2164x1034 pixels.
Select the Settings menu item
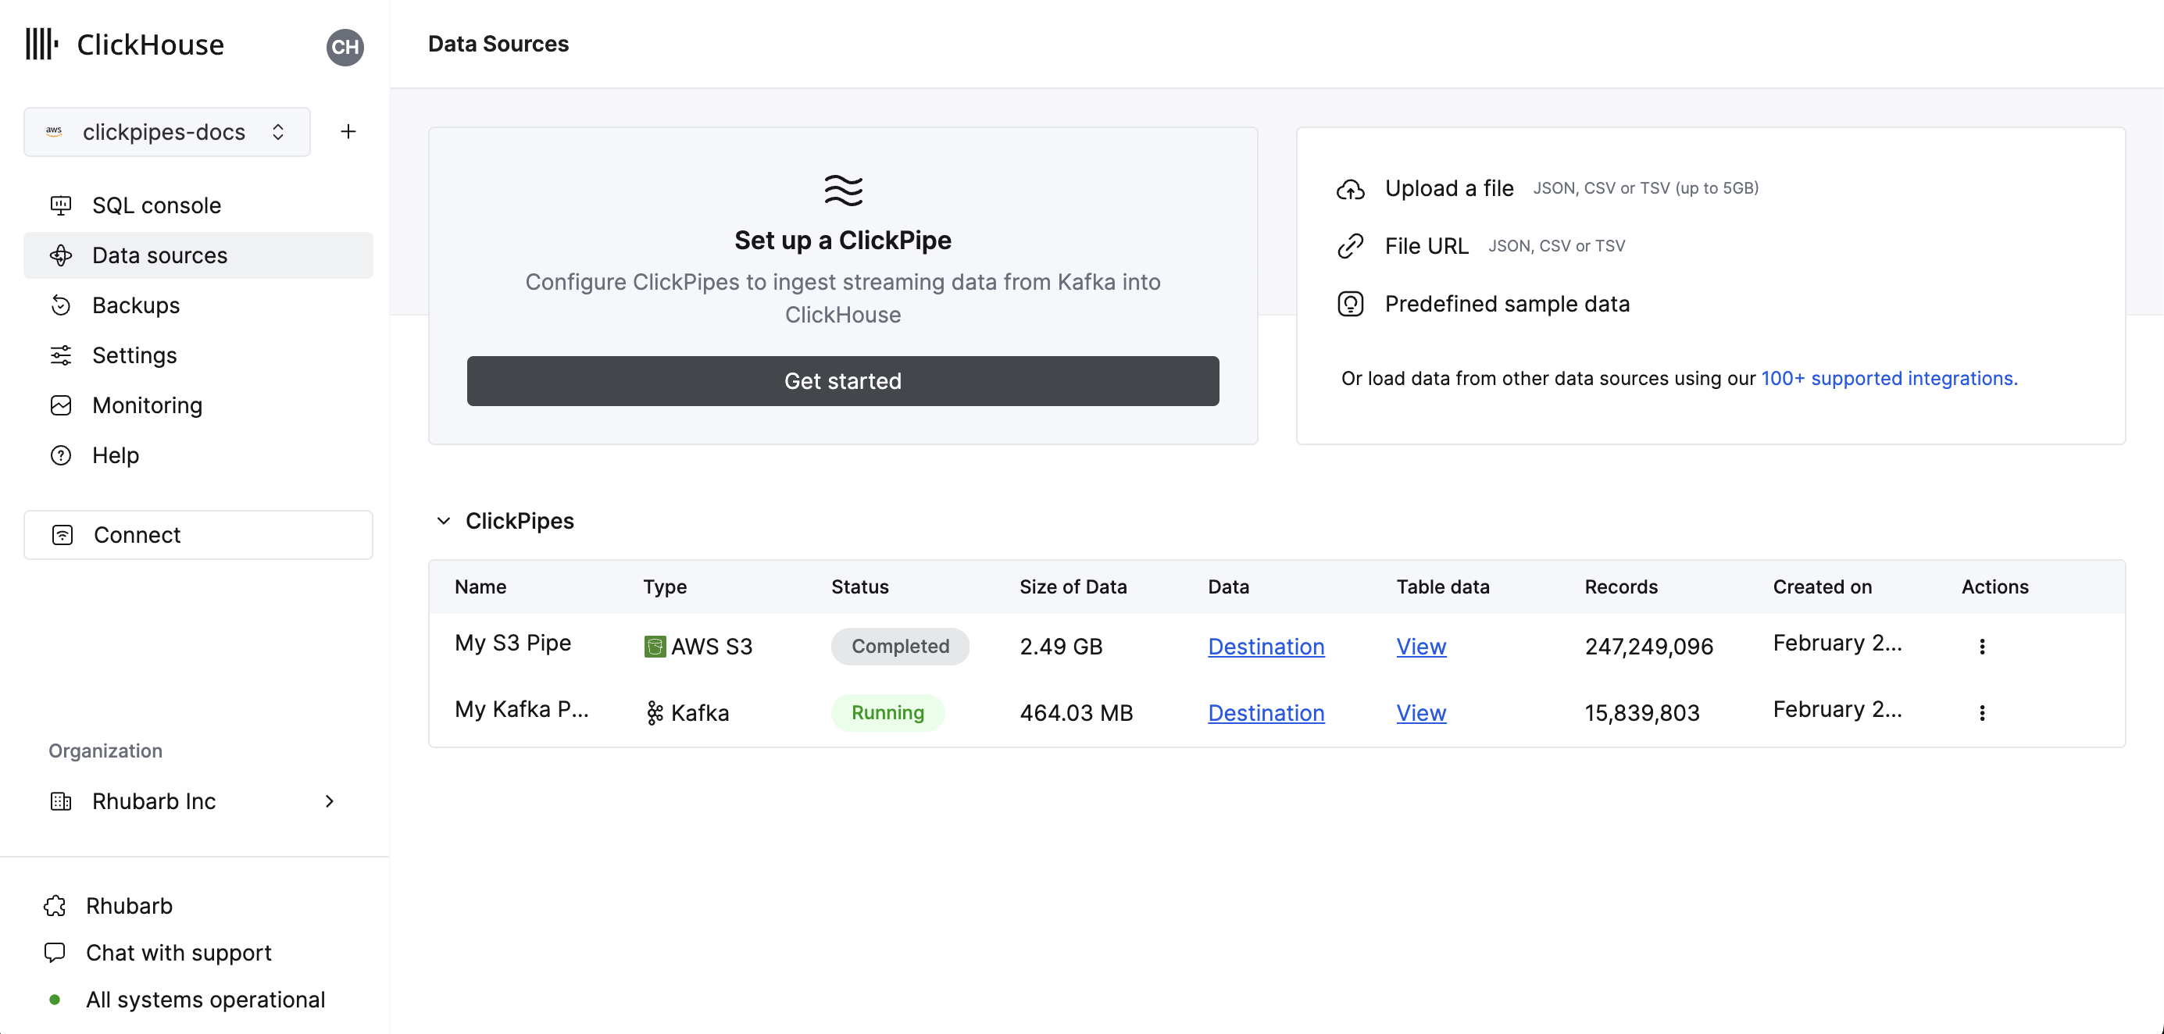[135, 355]
